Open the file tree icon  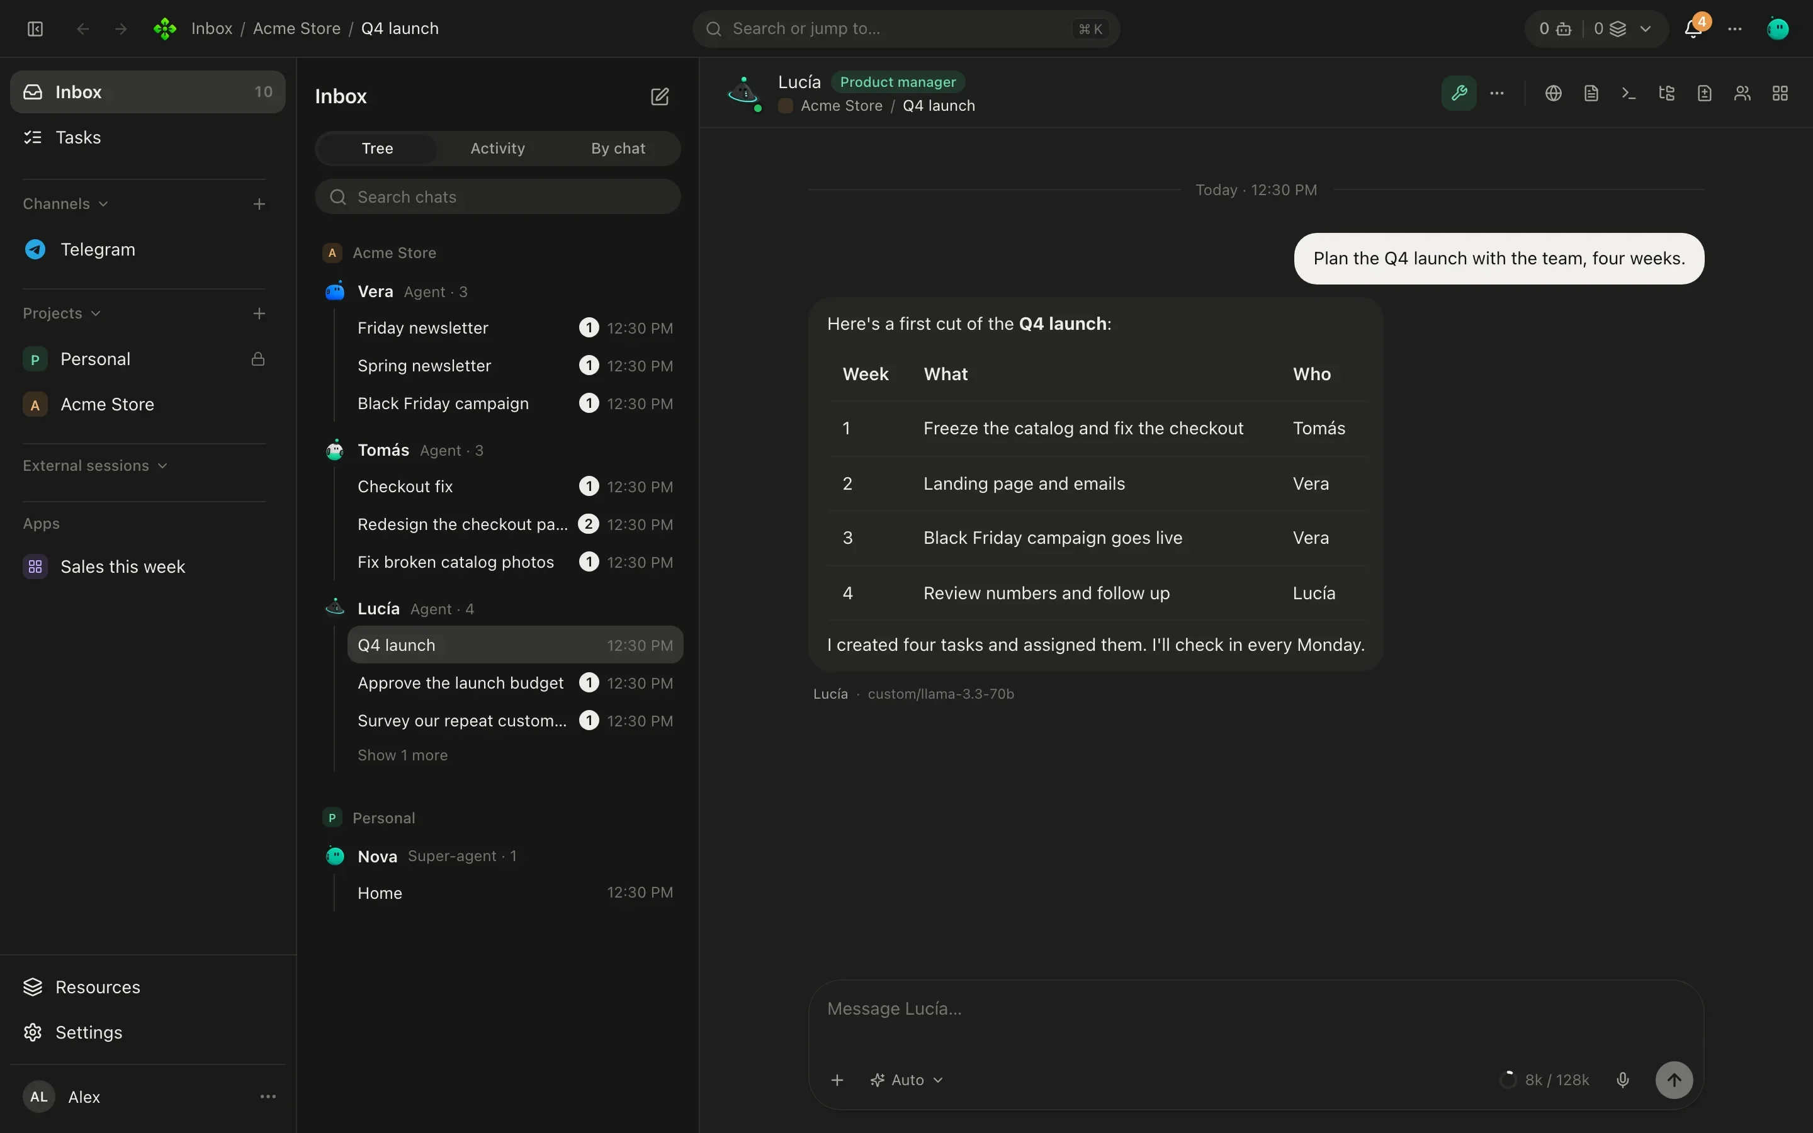[1666, 93]
